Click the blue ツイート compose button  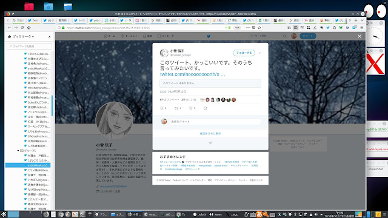pos(308,36)
